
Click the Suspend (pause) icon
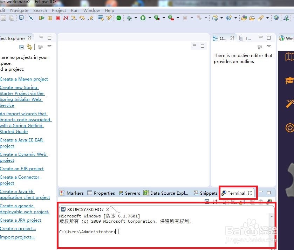coord(50,18)
